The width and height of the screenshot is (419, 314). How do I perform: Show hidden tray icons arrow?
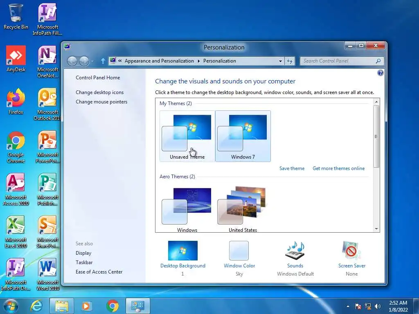(348, 306)
